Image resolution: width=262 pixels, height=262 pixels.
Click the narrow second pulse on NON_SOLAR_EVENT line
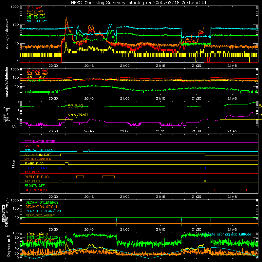89,150
